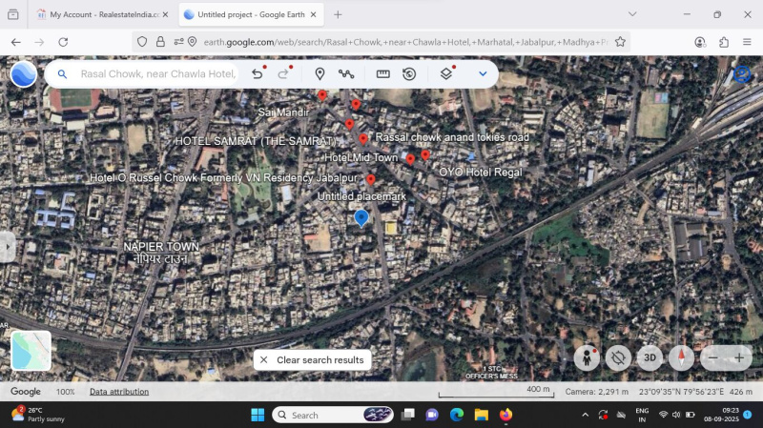
Task: Click the search magnifier icon in Earth
Action: 62,74
